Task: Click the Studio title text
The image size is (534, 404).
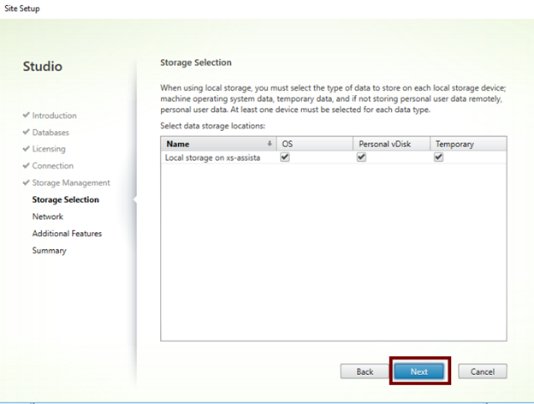Action: 43,66
